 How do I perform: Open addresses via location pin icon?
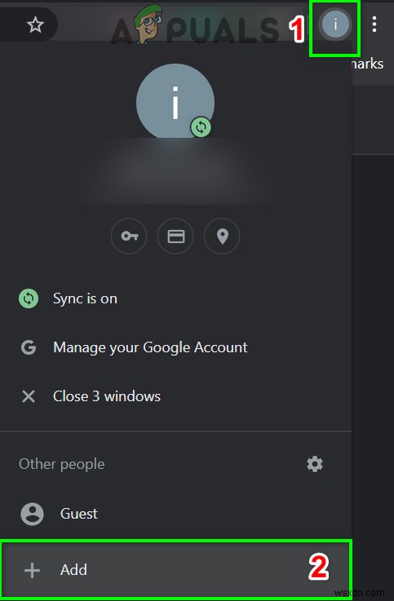223,236
